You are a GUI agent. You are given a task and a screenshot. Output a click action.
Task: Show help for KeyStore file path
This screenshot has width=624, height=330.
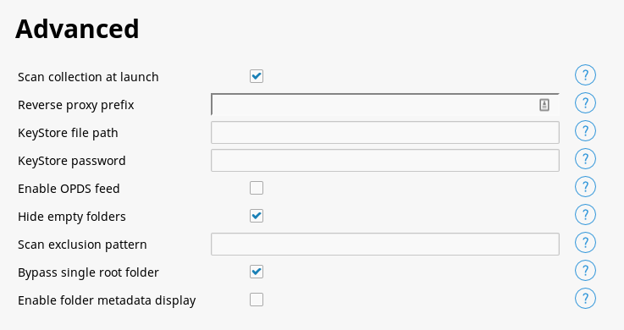pyautogui.click(x=585, y=131)
